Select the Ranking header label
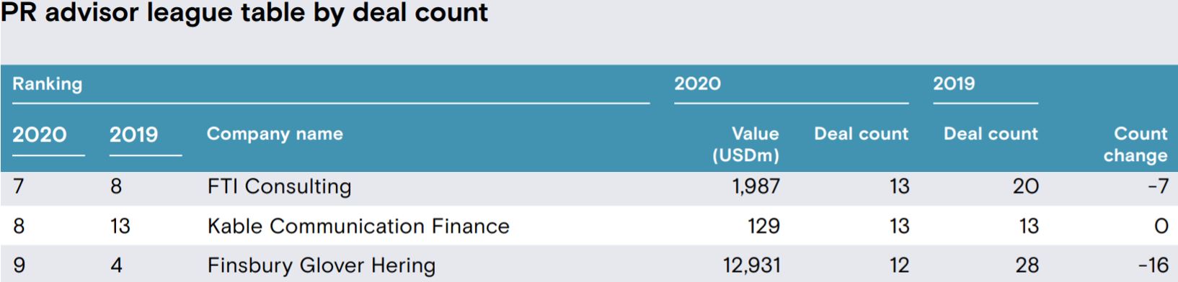This screenshot has width=1178, height=282. pyautogui.click(x=48, y=84)
